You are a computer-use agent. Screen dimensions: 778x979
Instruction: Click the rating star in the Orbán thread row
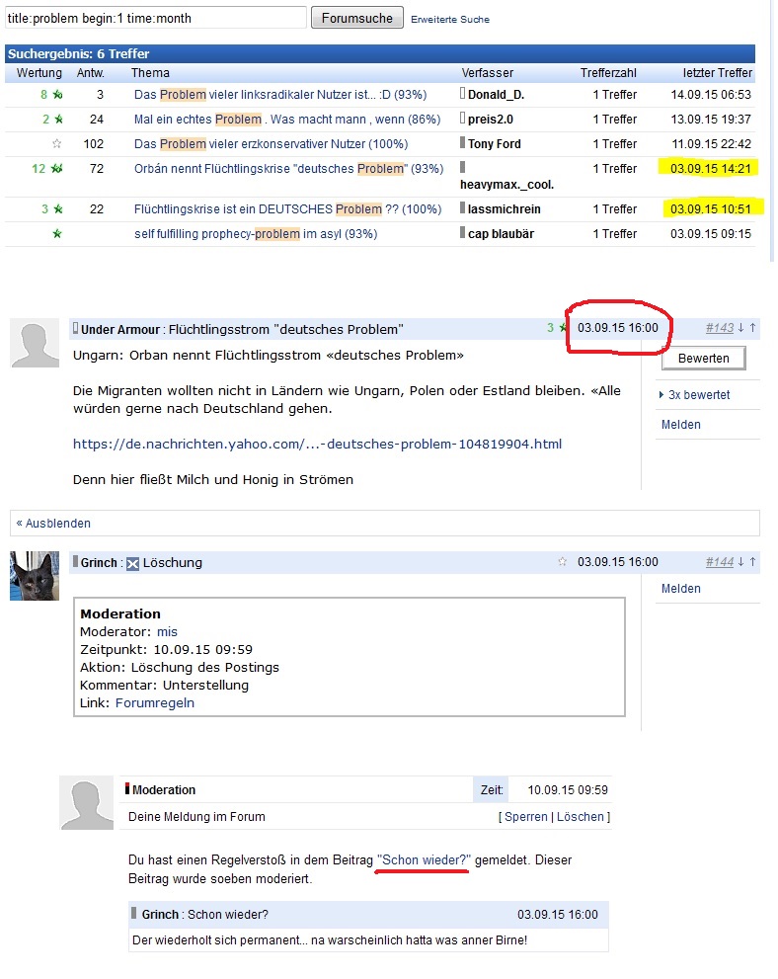[56, 169]
